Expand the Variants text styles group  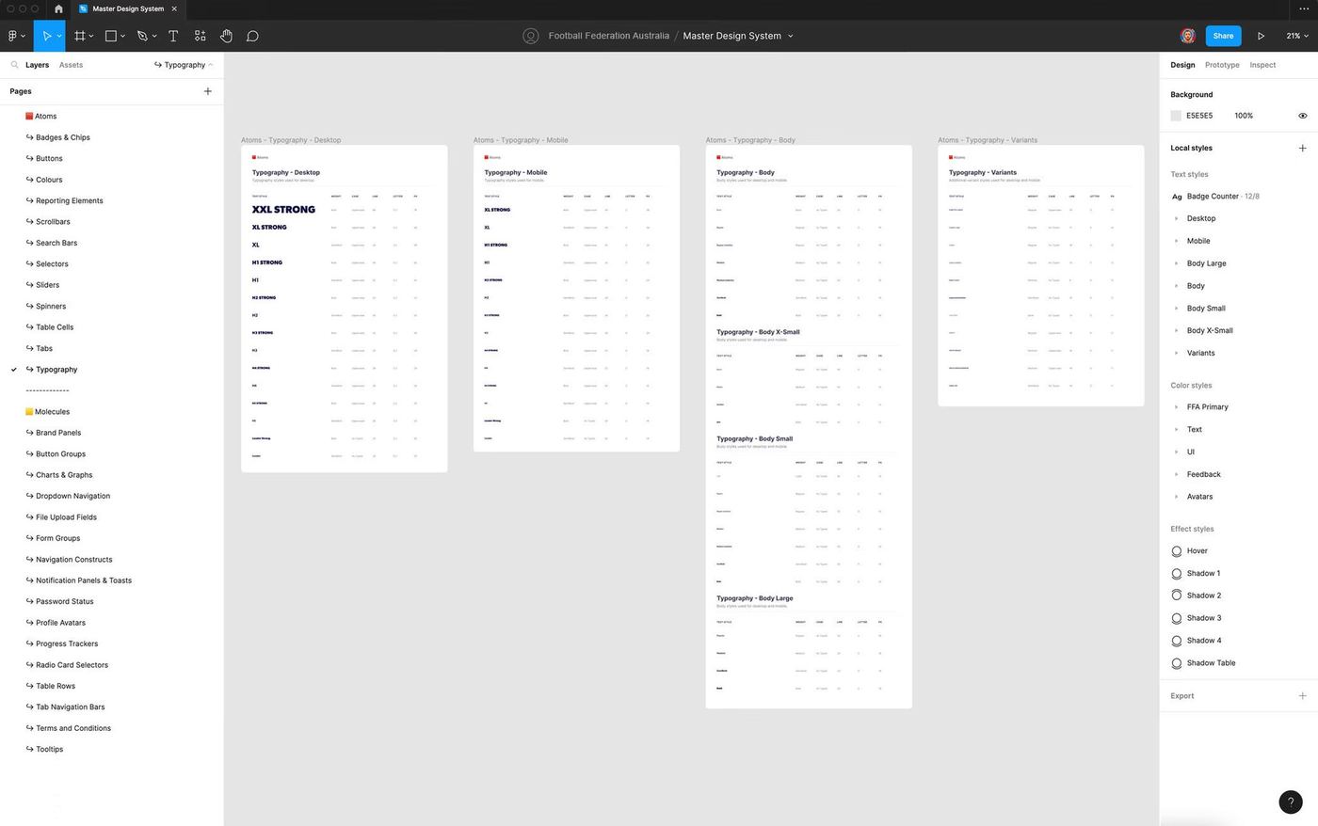1176,353
